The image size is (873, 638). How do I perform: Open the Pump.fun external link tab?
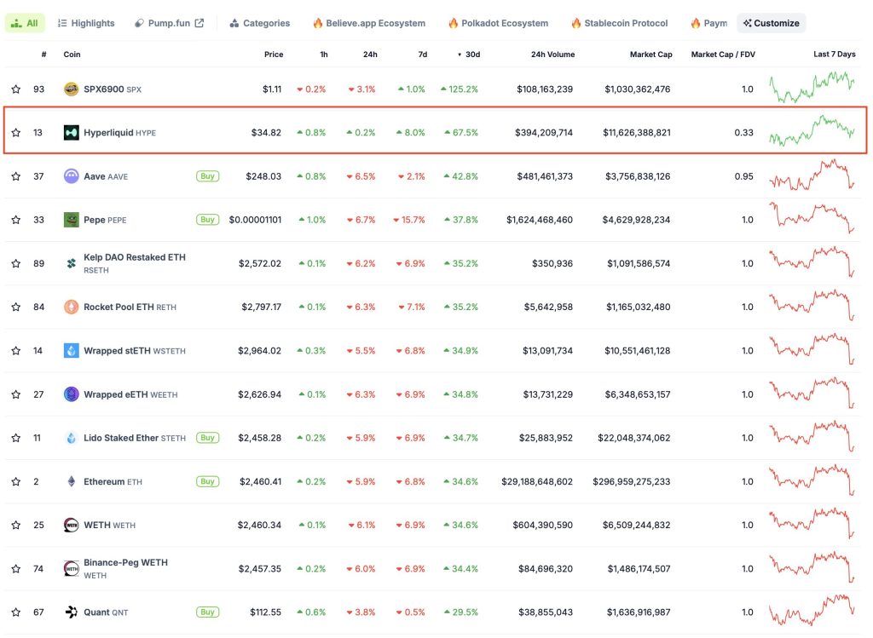pyautogui.click(x=170, y=23)
